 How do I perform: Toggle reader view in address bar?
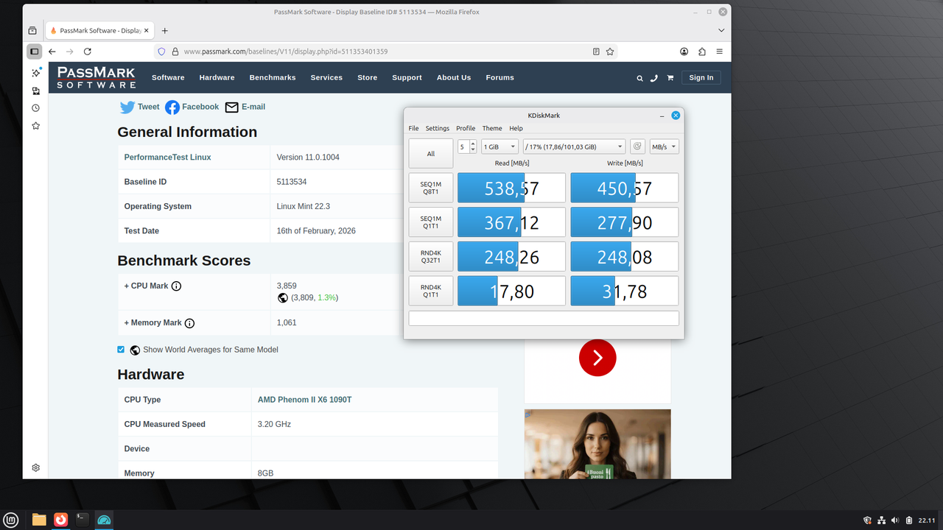point(596,52)
